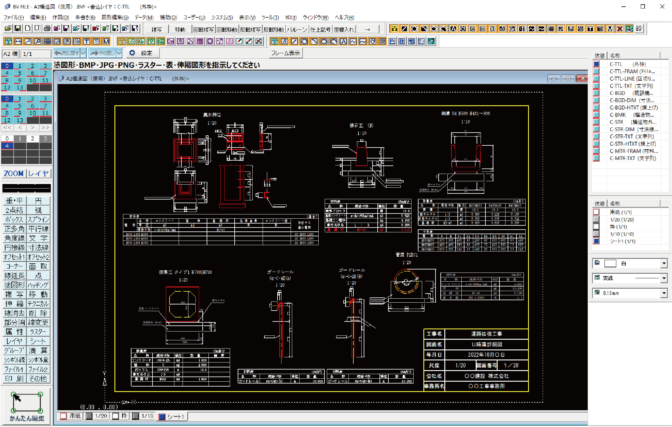Click the 複写 copy button
Image resolution: width=672 pixels, height=427 pixels.
[157, 30]
